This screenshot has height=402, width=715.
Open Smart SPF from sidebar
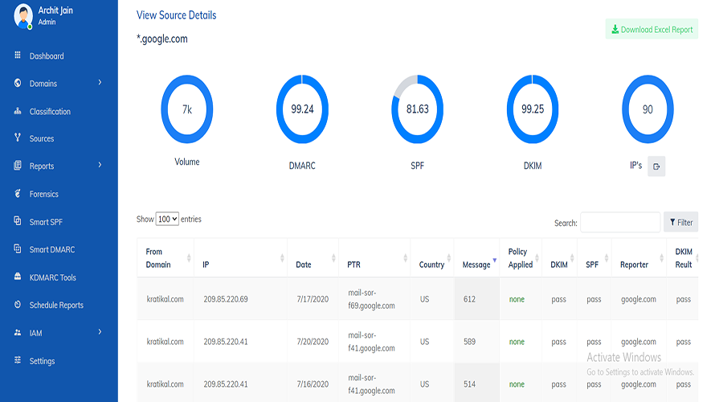coord(46,222)
